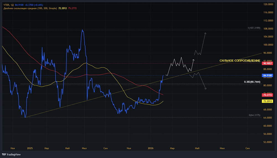
Task: Click the 60.0000 price scale tick
Action: point(268,126)
